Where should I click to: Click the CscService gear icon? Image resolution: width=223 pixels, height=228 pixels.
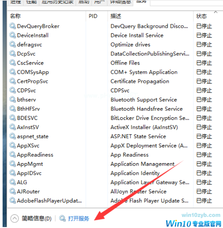13,63
